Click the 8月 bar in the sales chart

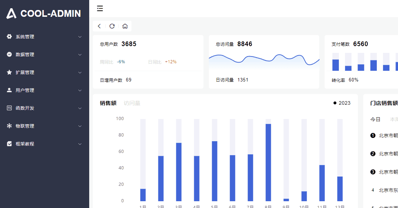pyautogui.click(x=268, y=162)
